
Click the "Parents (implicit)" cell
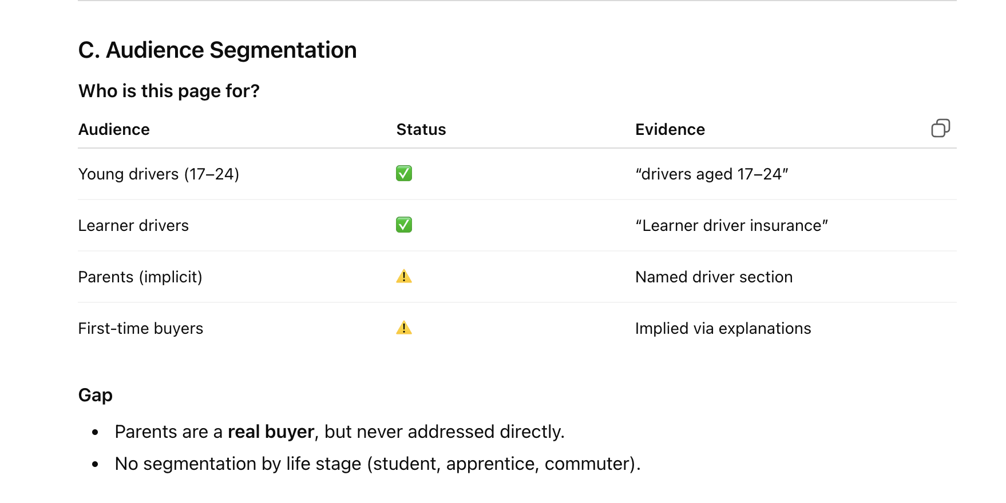(x=140, y=277)
